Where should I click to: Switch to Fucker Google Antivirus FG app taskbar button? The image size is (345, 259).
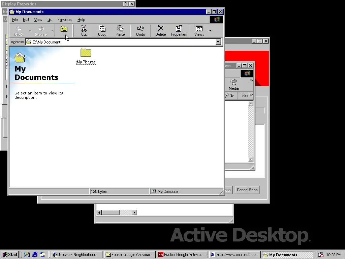point(182,255)
